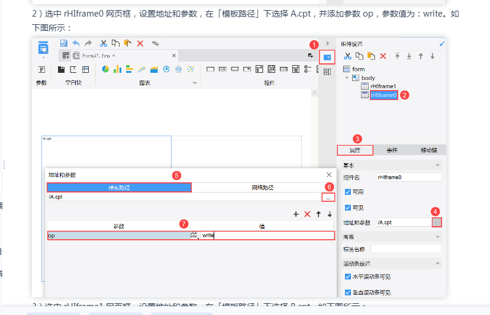This screenshot has height=315, width=490.
Task: Switch to the 移动端 tab
Action: point(428,150)
